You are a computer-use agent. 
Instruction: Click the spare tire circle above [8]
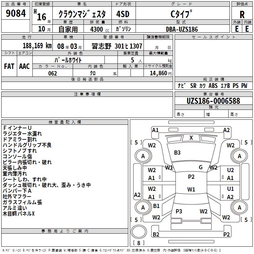pyautogui.click(x=139, y=232)
